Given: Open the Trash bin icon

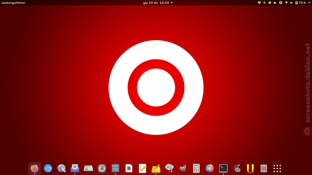Looking at the screenshot, I should (x=264, y=168).
